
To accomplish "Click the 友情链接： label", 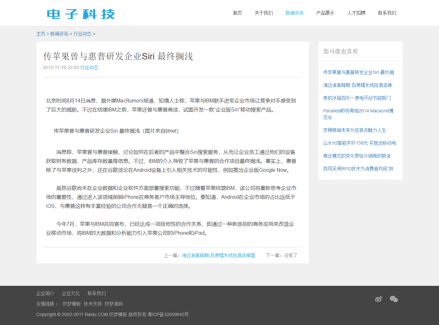I will (x=48, y=304).
